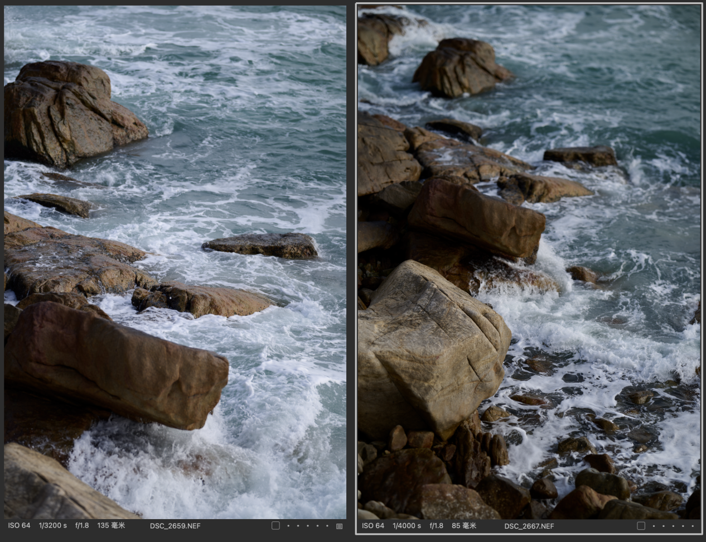Set four-star rating on DSC_2659.NEF
This screenshot has width=706, height=542.
(x=318, y=526)
